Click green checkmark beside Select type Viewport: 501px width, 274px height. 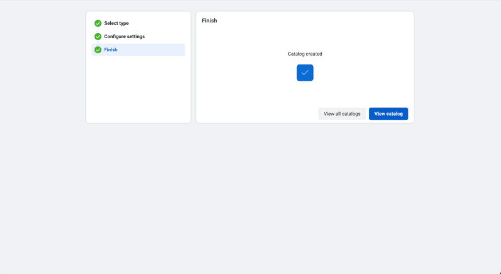pyautogui.click(x=98, y=23)
